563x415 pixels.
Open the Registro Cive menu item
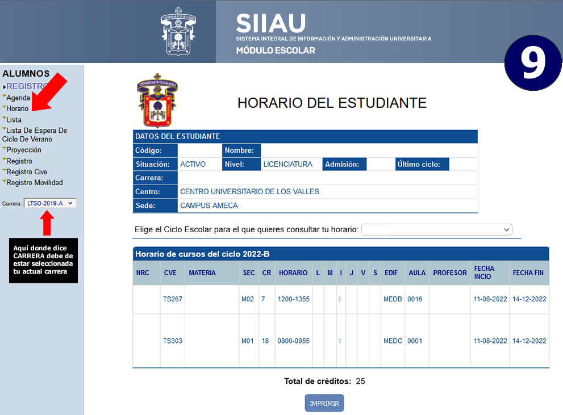(x=27, y=171)
